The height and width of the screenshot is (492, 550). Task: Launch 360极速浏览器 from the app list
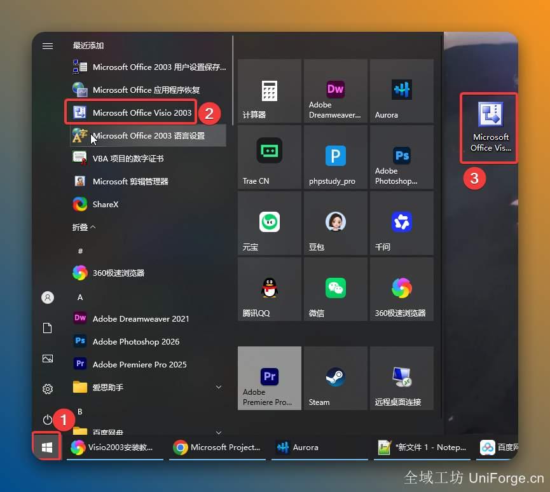[x=148, y=273]
